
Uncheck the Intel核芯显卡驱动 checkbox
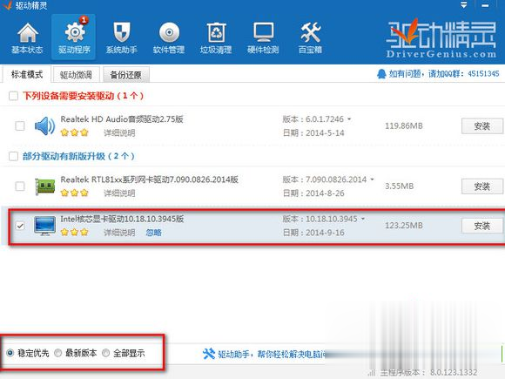pos(20,226)
